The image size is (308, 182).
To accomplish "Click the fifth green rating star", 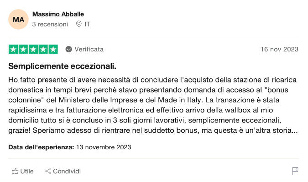I will pos(53,49).
